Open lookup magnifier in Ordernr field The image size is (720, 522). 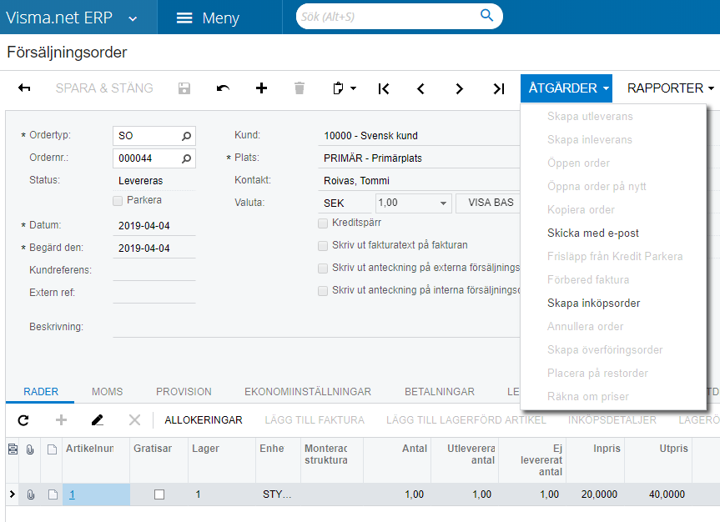click(186, 158)
